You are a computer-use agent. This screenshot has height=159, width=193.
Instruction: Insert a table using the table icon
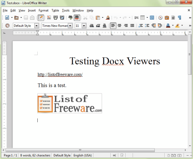point(142,18)
